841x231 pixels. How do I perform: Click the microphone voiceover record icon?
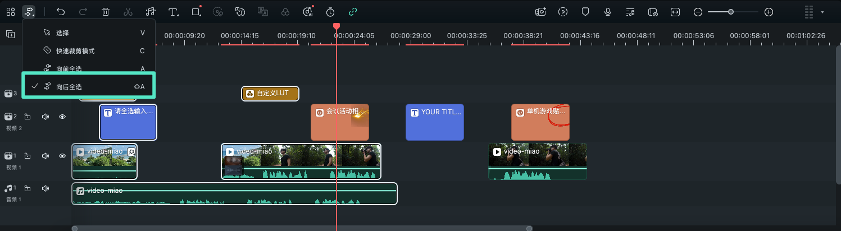608,12
